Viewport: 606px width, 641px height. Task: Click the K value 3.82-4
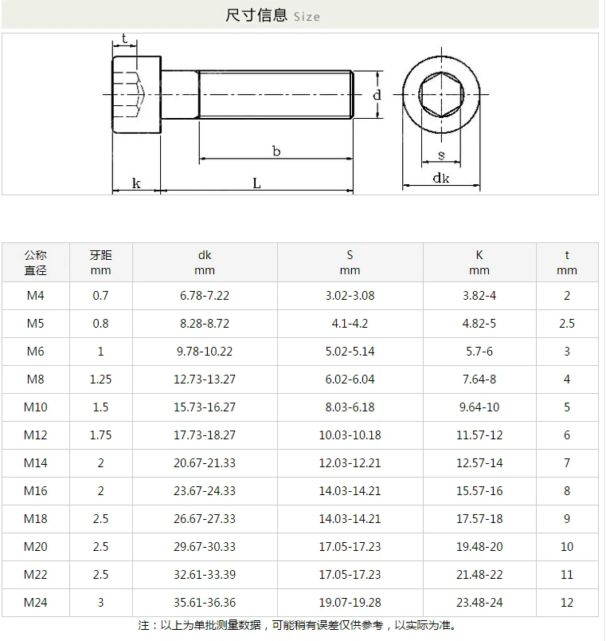(x=479, y=296)
